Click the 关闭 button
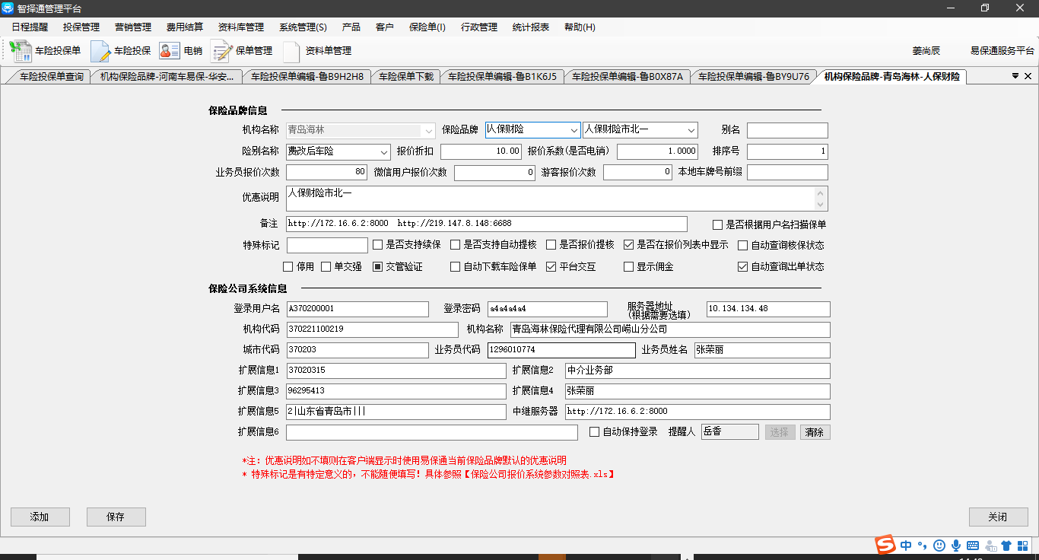 tap(998, 517)
